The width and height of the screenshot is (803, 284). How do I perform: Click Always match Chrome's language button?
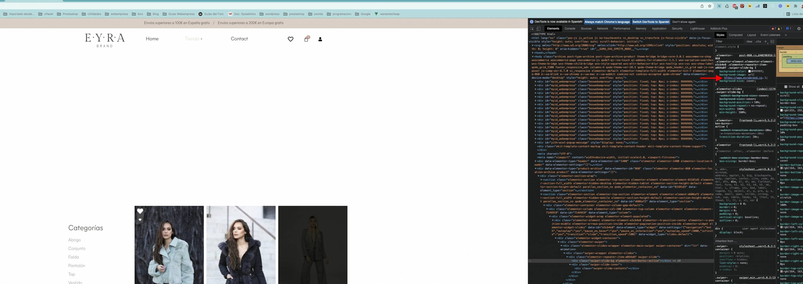pos(607,22)
